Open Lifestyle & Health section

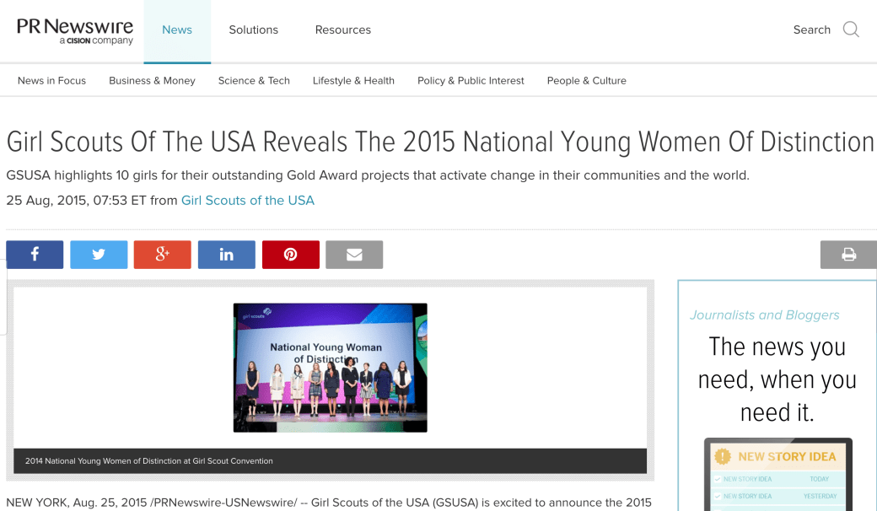(353, 81)
